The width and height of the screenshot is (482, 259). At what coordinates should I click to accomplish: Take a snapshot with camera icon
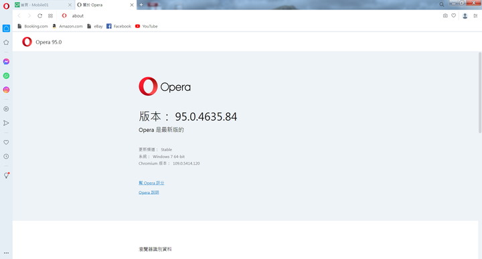pyautogui.click(x=445, y=15)
